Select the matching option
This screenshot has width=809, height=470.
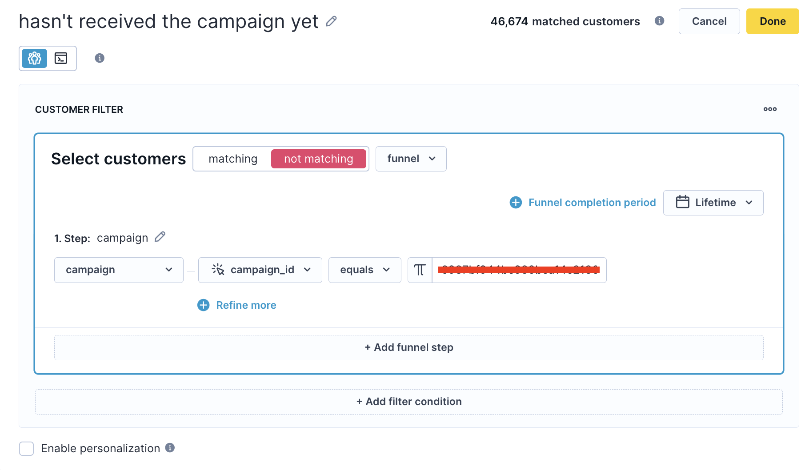(x=233, y=159)
